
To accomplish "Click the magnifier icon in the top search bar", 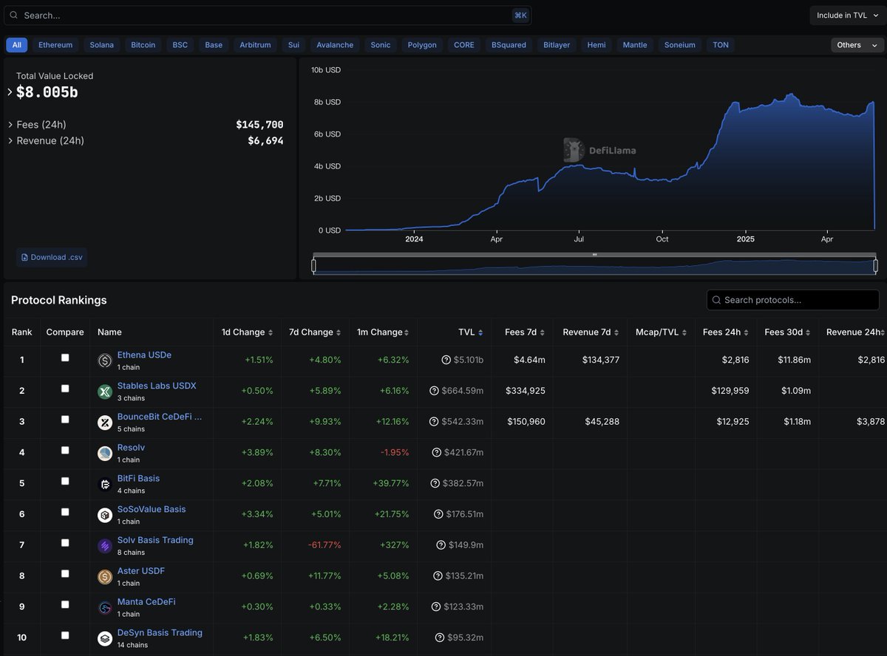I will [x=13, y=15].
